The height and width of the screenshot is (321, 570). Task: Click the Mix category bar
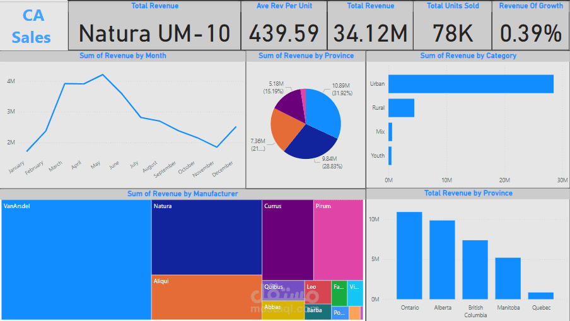tap(390, 132)
